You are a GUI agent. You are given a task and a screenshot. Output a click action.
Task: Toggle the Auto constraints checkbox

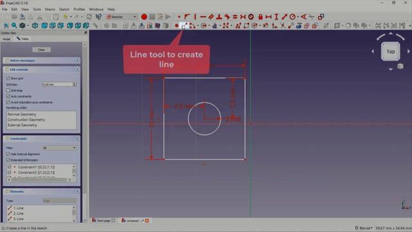[8, 96]
